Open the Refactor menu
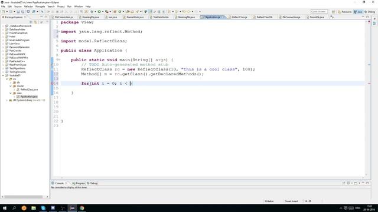 [x=28, y=6]
